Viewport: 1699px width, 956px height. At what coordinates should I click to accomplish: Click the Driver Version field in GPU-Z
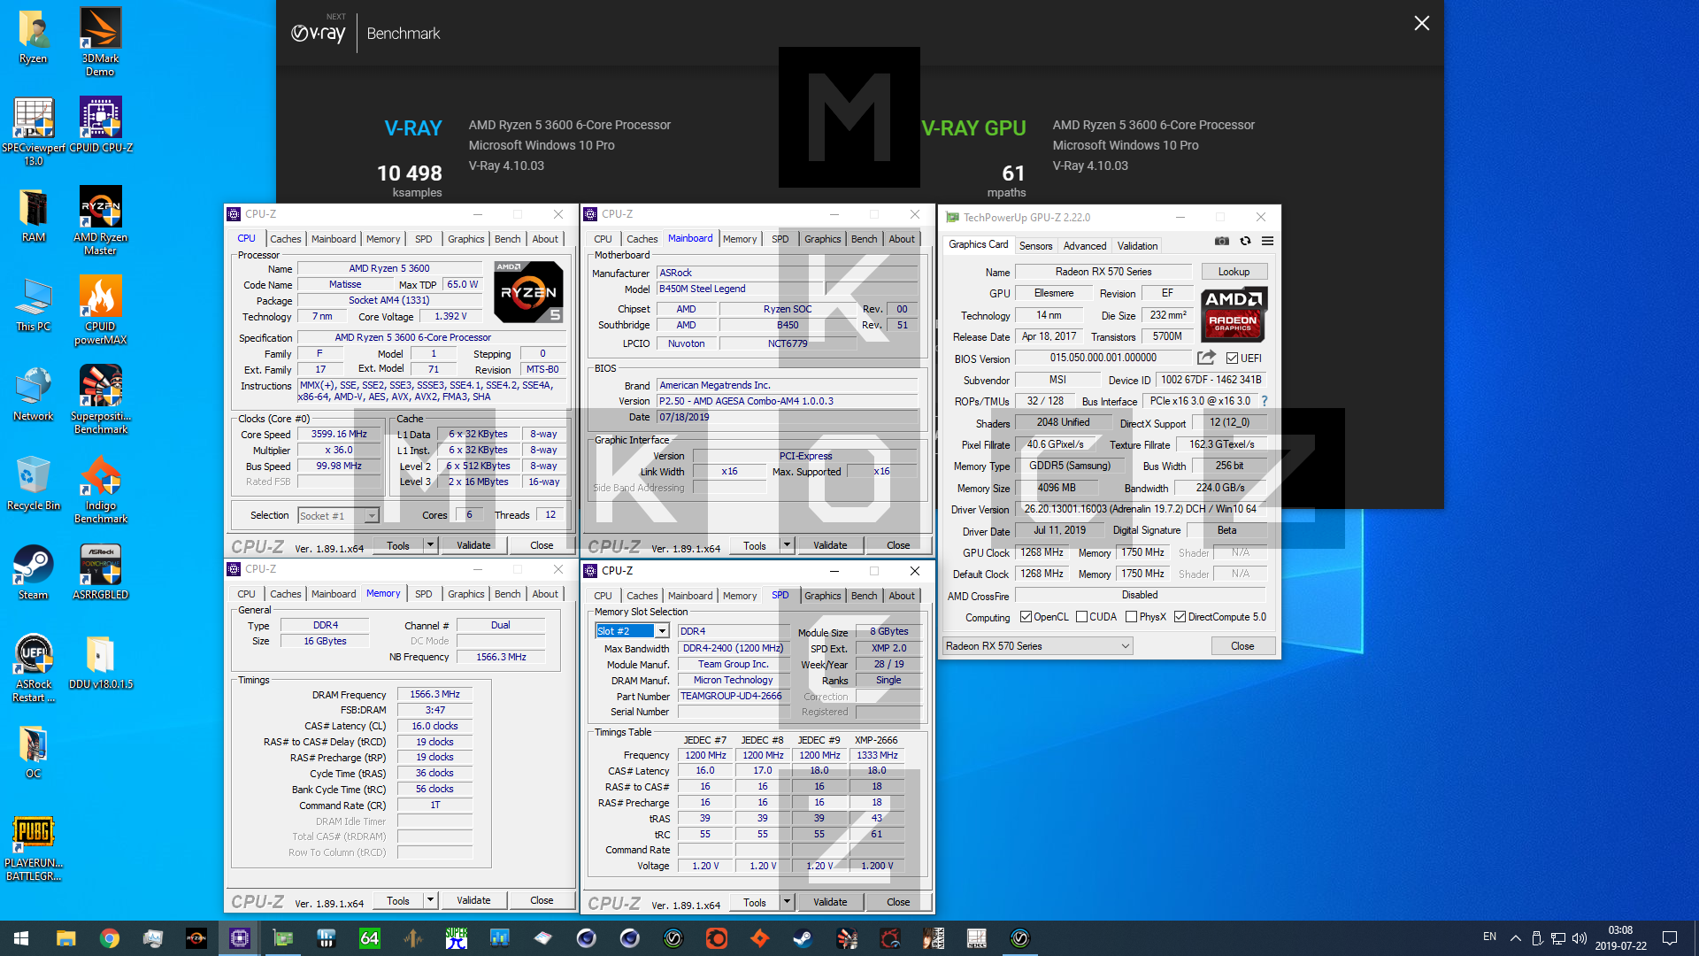point(1141,509)
